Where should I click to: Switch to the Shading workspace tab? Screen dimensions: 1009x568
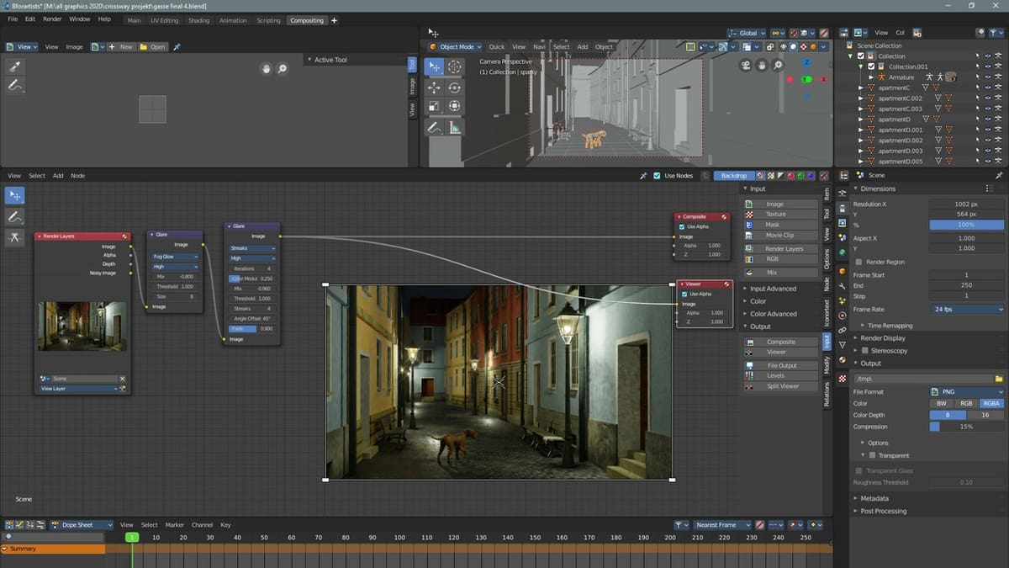coord(199,20)
